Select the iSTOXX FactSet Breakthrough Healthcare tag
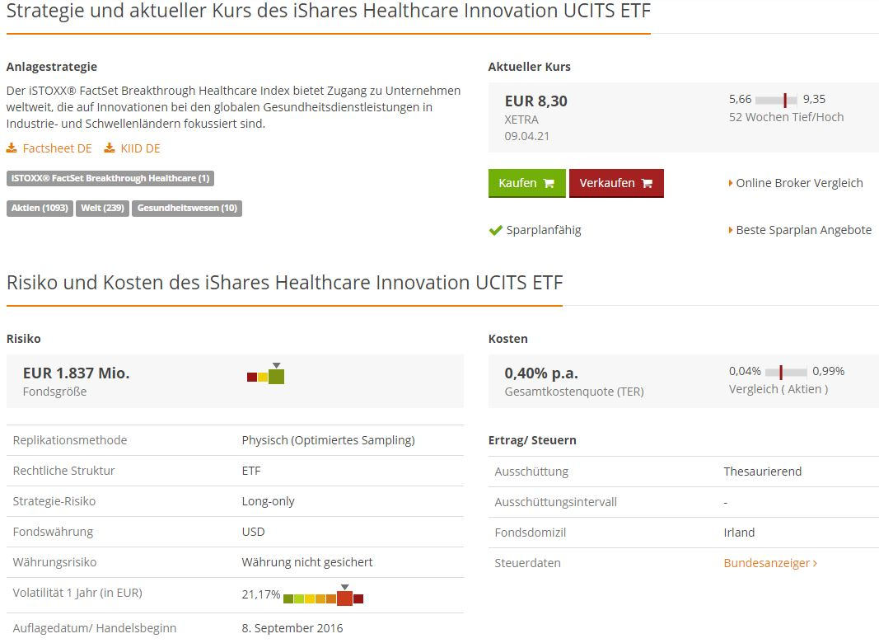Screen dimensions: 879x643 110,178
